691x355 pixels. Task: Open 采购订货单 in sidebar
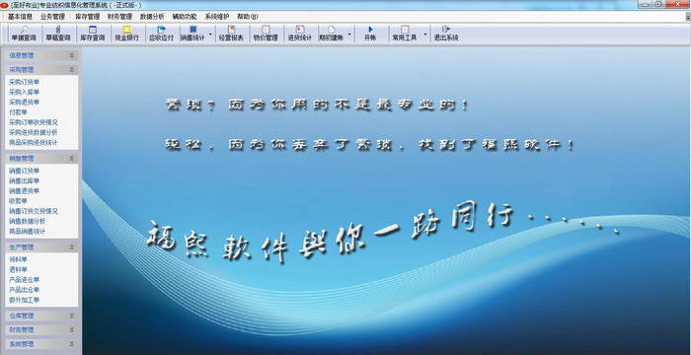[25, 82]
